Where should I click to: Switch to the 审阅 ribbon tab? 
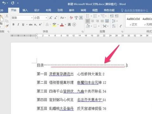pyautogui.click(x=83, y=10)
